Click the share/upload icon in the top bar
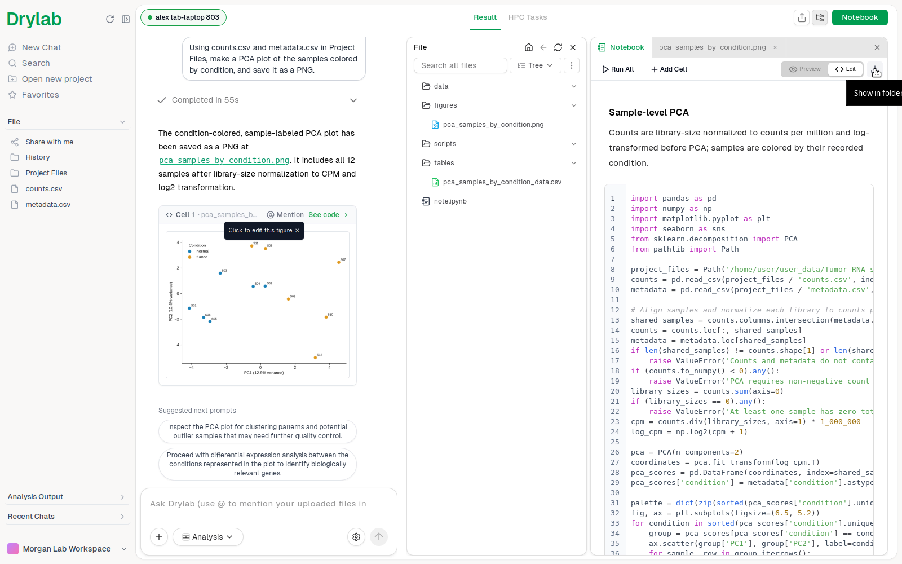This screenshot has width=902, height=564. point(802,17)
